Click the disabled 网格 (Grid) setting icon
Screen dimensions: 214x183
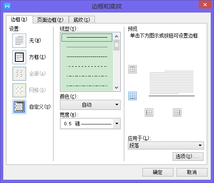tap(19, 90)
